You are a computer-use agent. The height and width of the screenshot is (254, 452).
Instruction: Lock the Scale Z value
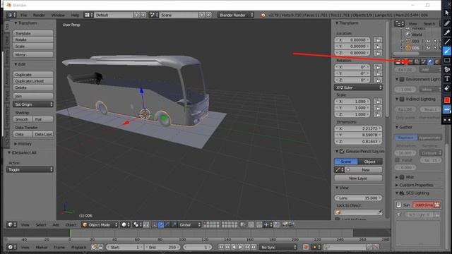378,114
